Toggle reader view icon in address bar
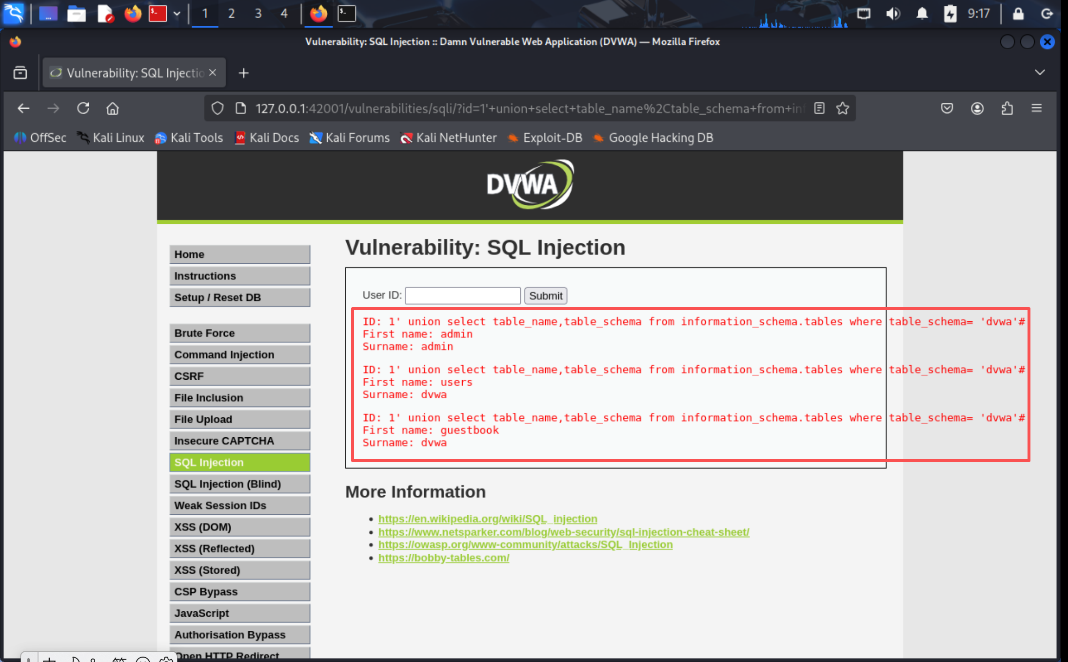The image size is (1068, 662). coord(819,108)
